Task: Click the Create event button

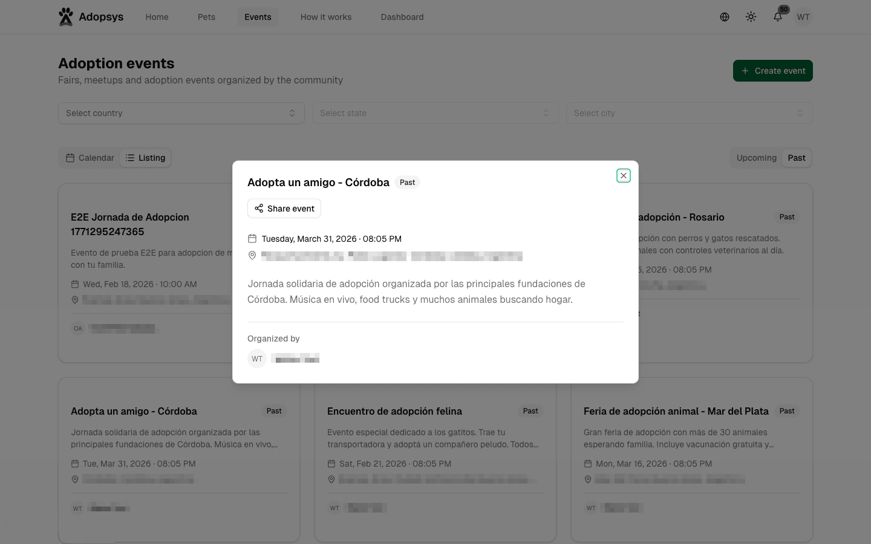Action: [x=772, y=71]
